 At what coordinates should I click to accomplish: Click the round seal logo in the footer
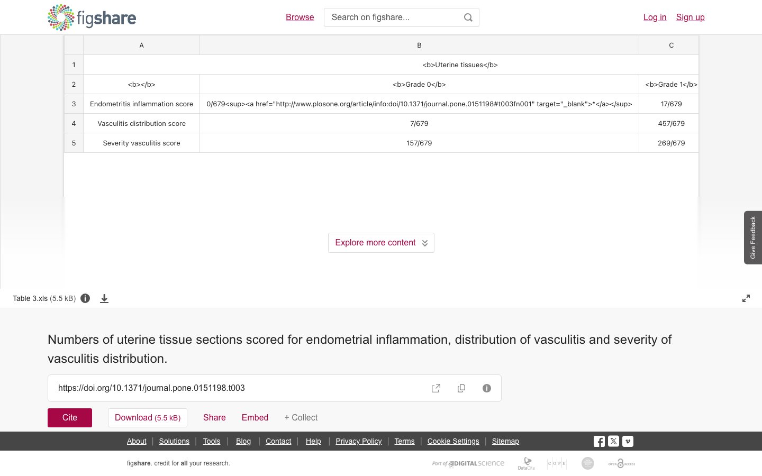click(587, 463)
